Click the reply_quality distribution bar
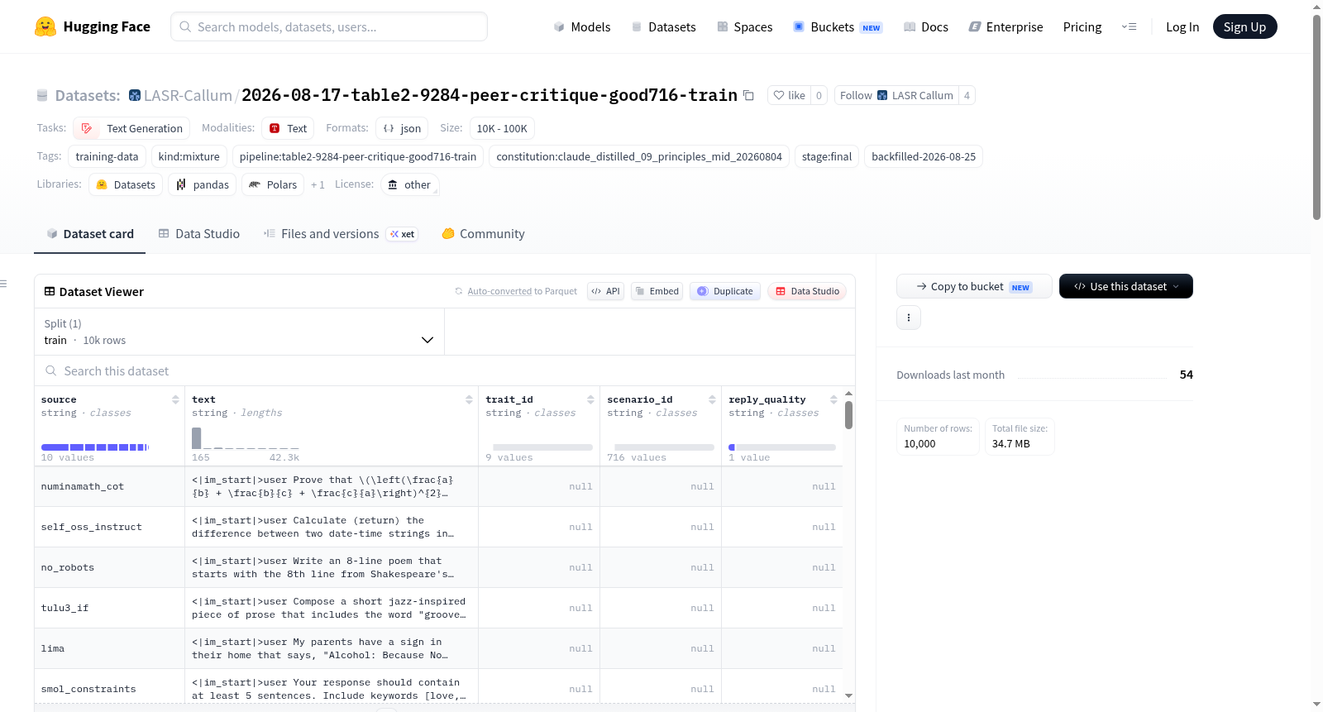The image size is (1323, 712). [782, 447]
